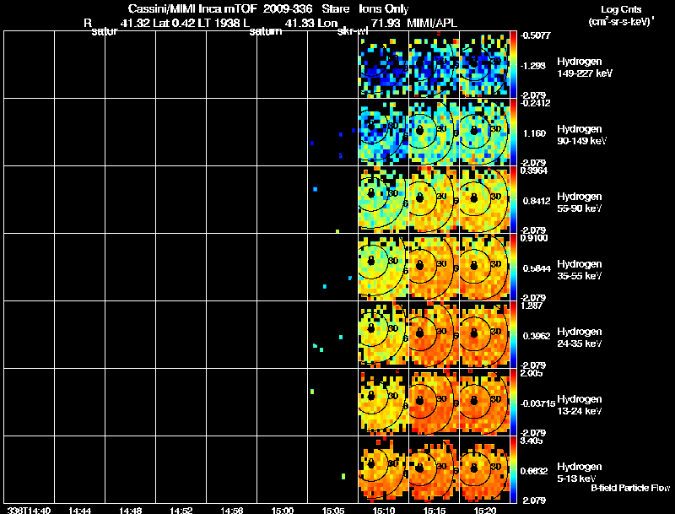Image resolution: width=675 pixels, height=514 pixels.
Task: Inspect the 15:15 image for Hydrogen 5-13 keV
Action: tap(434, 470)
